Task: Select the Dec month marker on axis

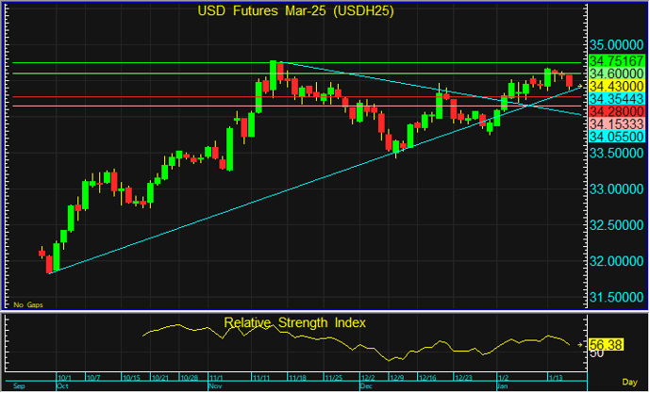Action: click(x=366, y=385)
